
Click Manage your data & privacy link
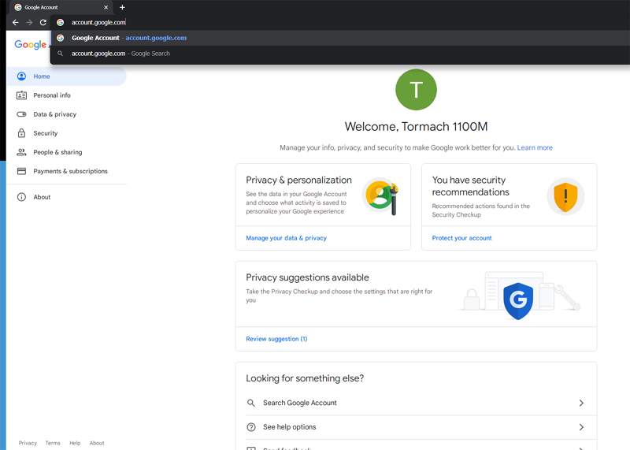tap(286, 238)
